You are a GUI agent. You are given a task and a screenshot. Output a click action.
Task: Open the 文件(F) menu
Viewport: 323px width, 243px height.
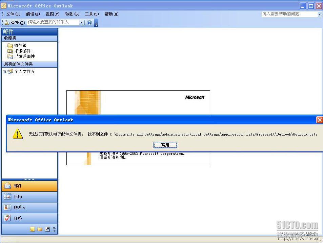tap(13, 14)
